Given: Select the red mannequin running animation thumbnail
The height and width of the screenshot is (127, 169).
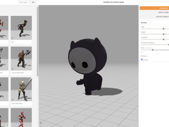Looking at the screenshot, I should [x=21, y=117].
